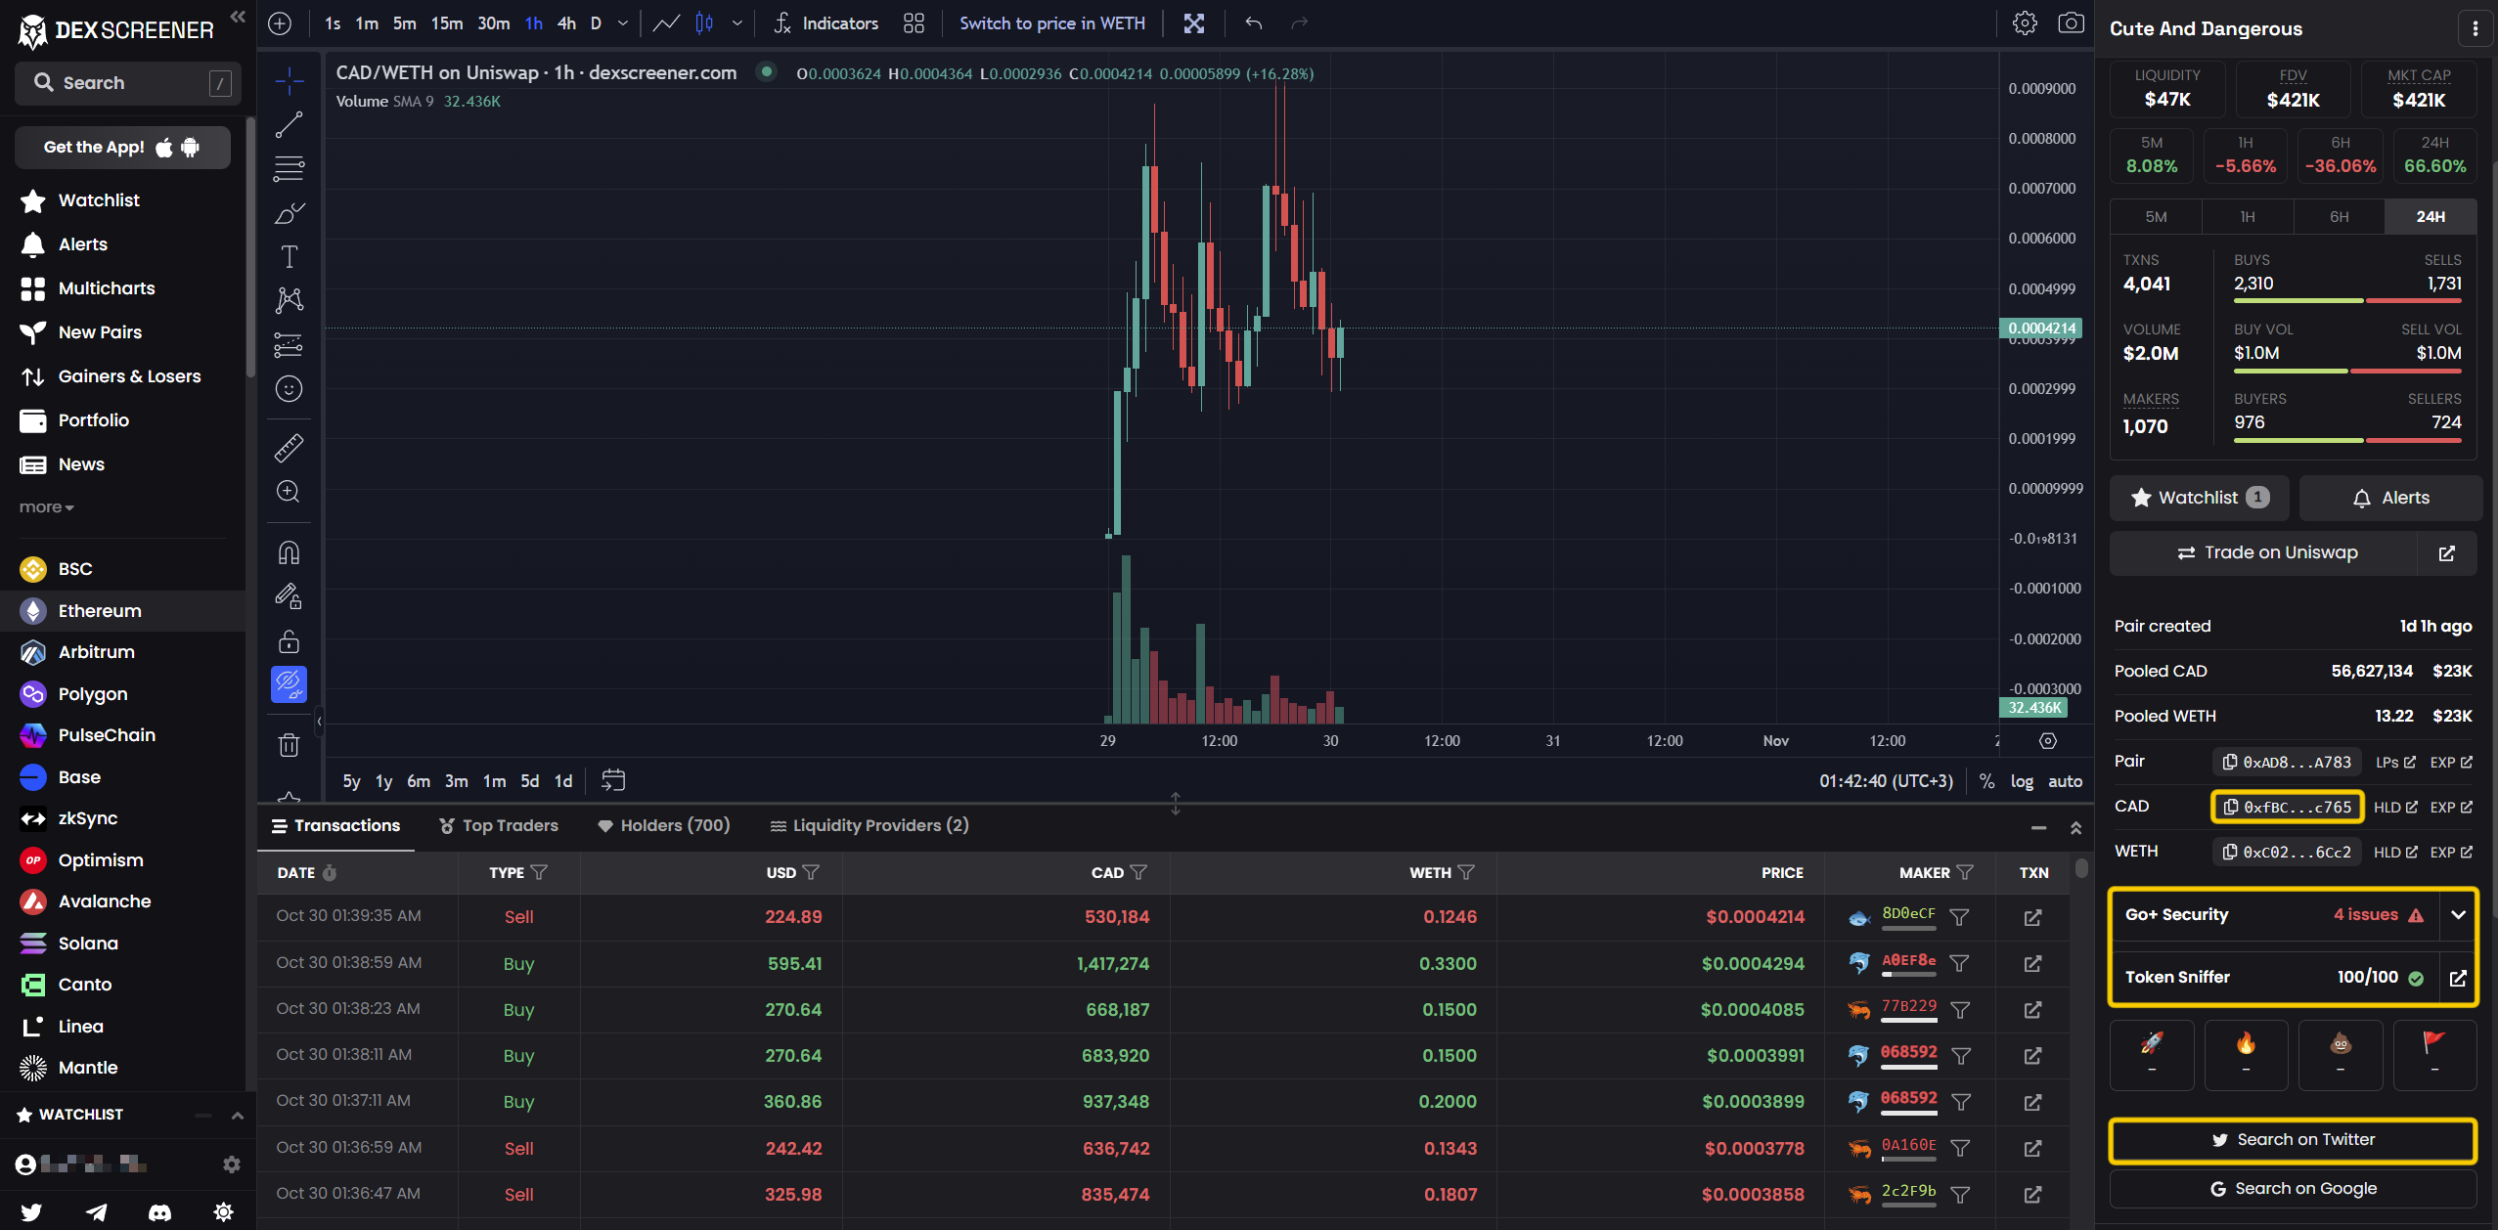Click the Alerts button beside Watchlist
The image size is (2498, 1230).
click(x=2390, y=498)
